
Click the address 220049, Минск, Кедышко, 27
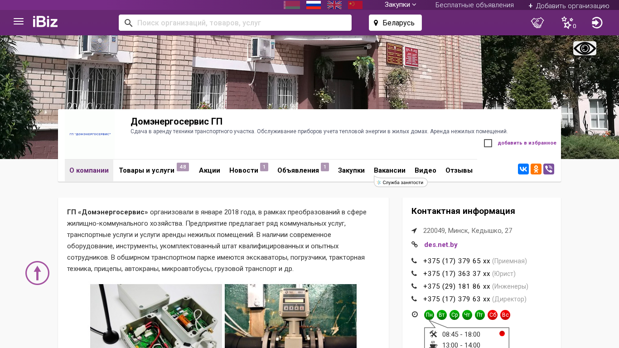click(468, 231)
